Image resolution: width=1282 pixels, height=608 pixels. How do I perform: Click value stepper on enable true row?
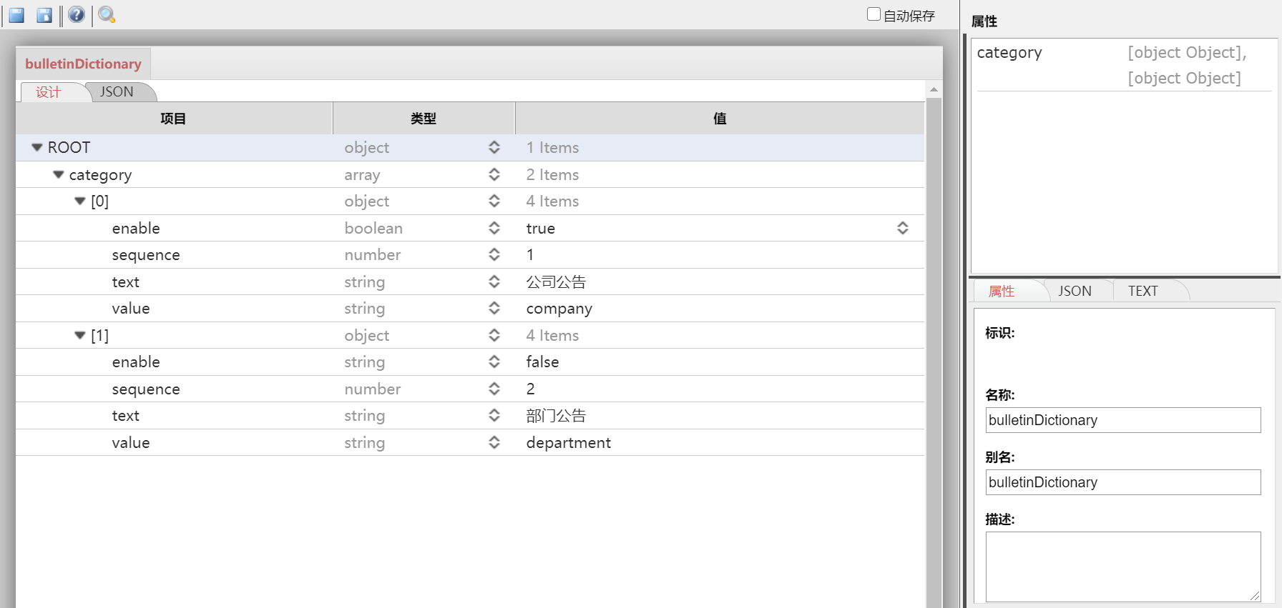click(902, 228)
